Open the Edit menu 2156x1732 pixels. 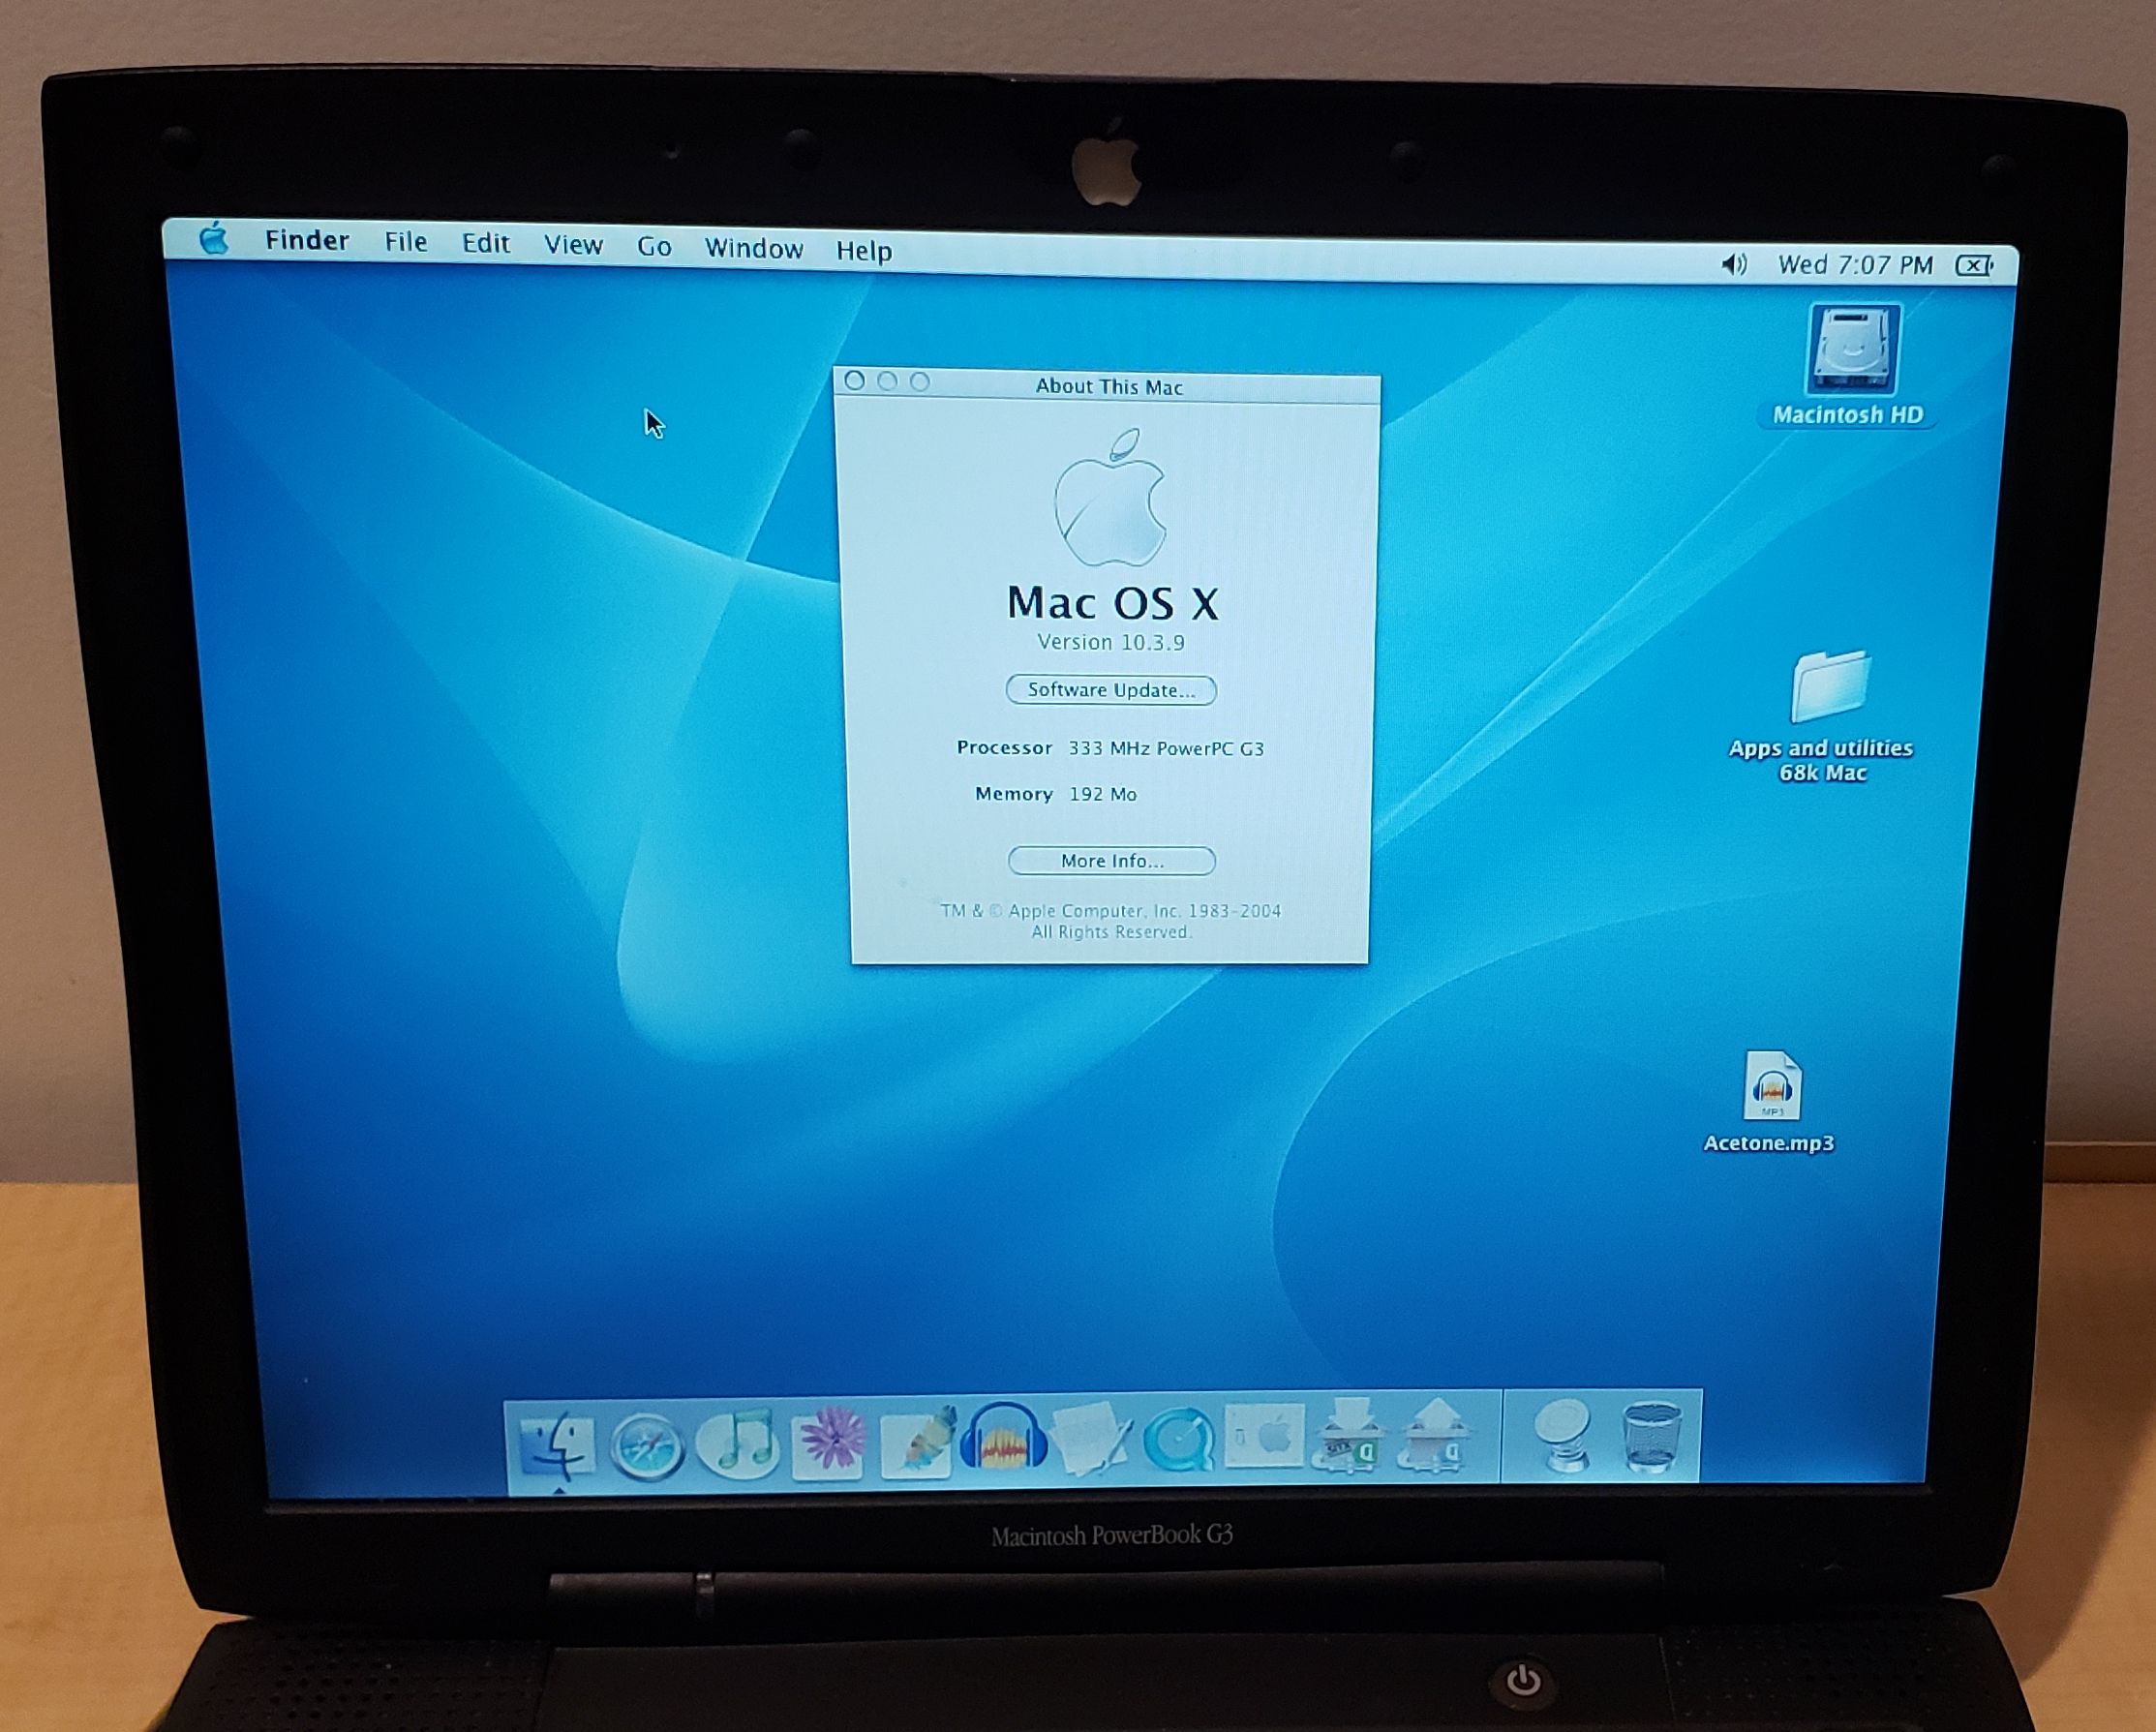pos(485,244)
